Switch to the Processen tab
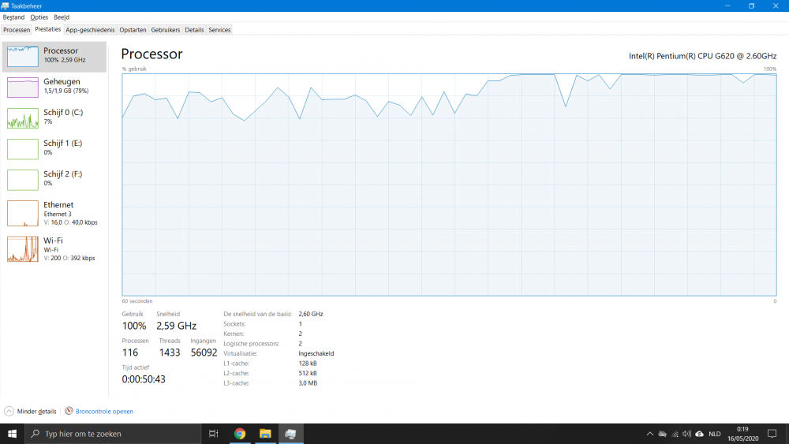The width and height of the screenshot is (789, 444). click(x=17, y=30)
